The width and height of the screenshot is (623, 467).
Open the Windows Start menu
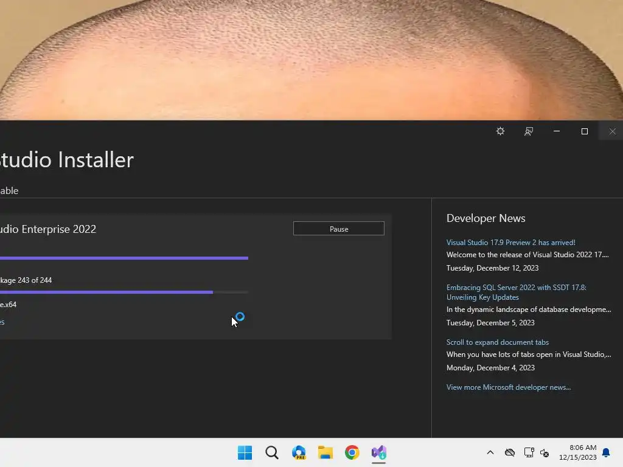point(245,452)
